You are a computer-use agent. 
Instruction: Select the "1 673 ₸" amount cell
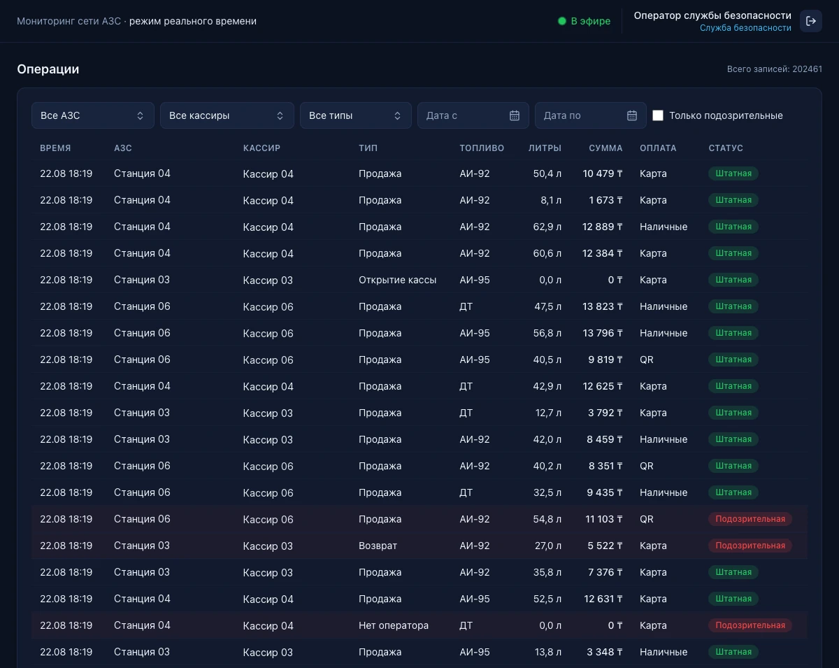point(605,200)
